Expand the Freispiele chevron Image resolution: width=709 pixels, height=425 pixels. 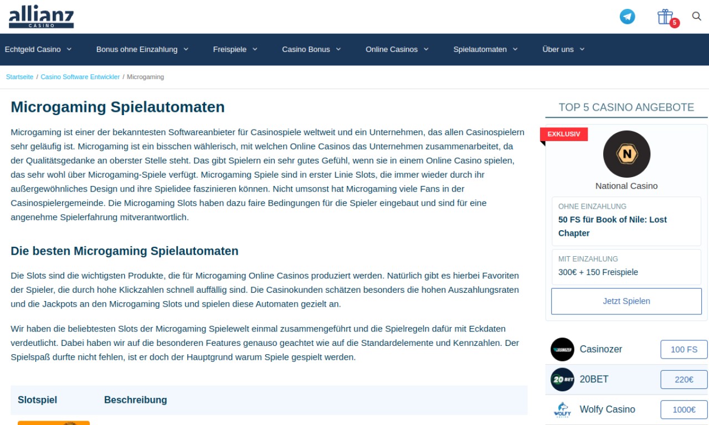[x=255, y=49]
